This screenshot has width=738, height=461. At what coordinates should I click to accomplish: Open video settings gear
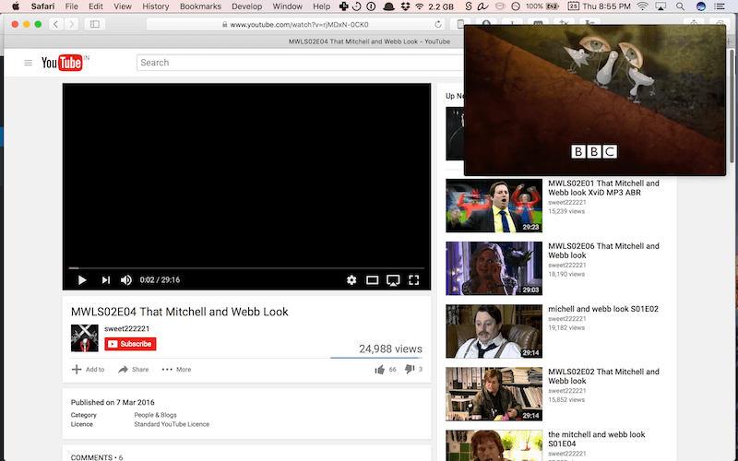(x=351, y=280)
